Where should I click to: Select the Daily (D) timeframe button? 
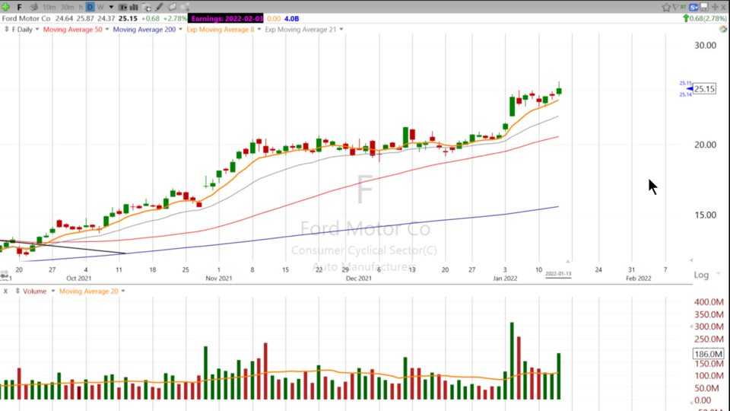click(x=90, y=7)
